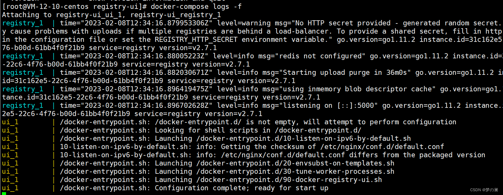Click the shell prompt "[root@VM-12-10-centos registry-ui]#"
The width and height of the screenshot is (503, 195).
[74, 7]
